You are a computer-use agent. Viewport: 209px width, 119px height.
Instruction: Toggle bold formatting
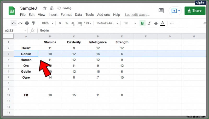coord(142,23)
